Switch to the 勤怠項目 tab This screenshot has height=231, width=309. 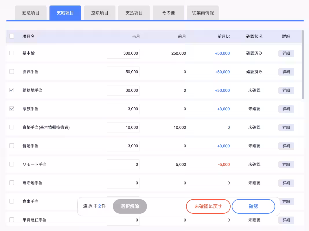coord(31,13)
